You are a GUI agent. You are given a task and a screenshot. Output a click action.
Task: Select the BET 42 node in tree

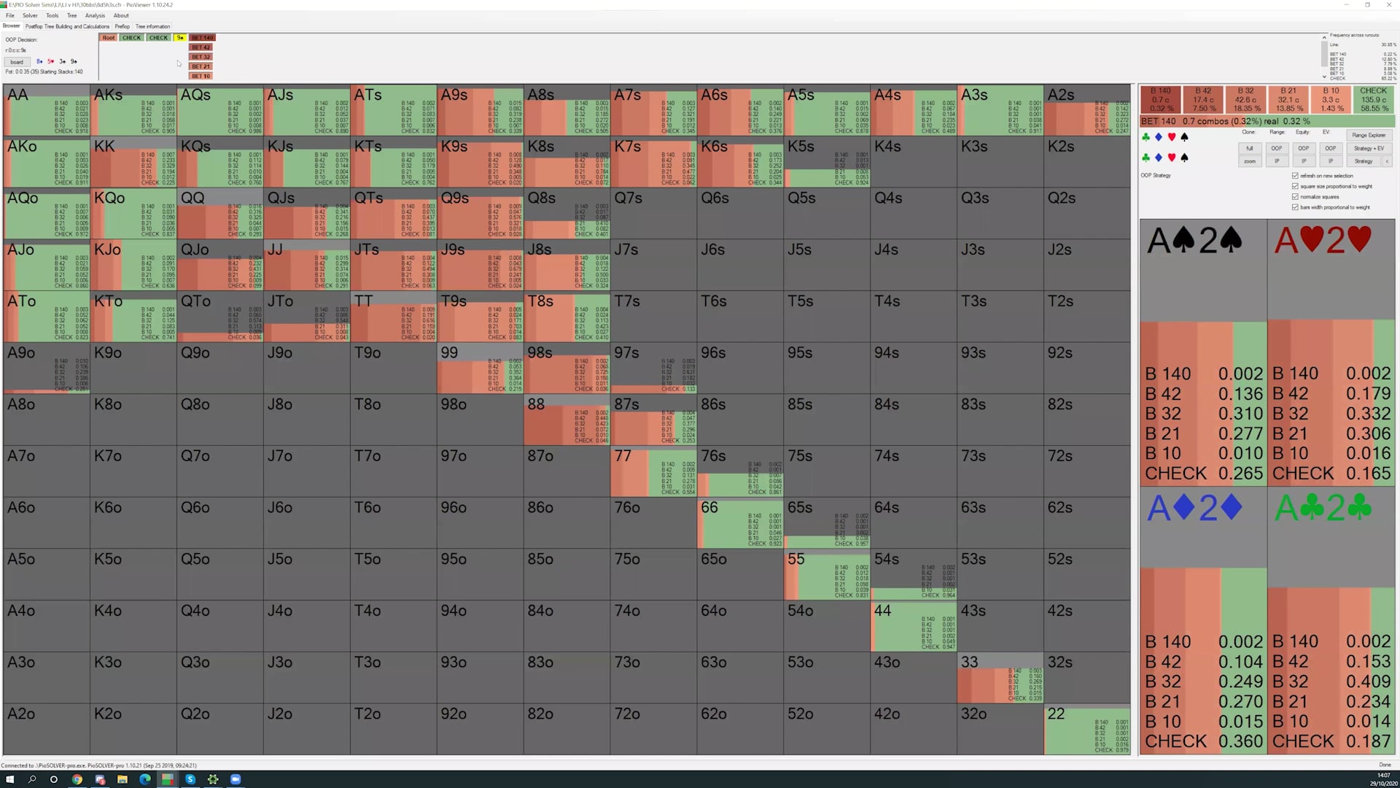(x=201, y=47)
